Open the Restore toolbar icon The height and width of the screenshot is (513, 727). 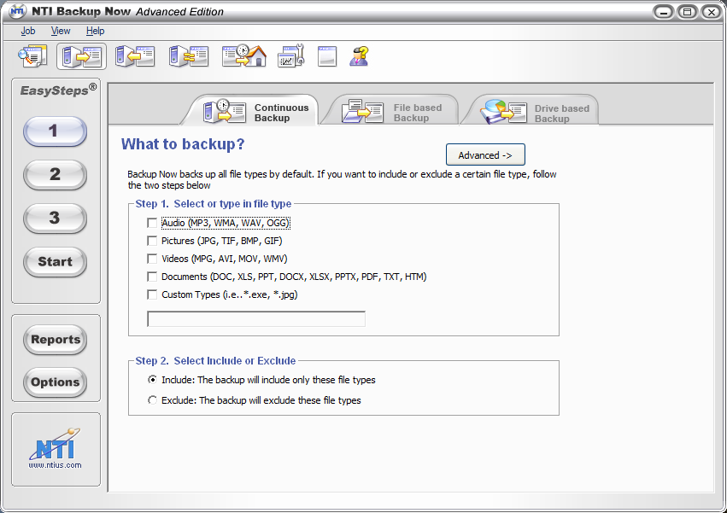pyautogui.click(x=135, y=56)
